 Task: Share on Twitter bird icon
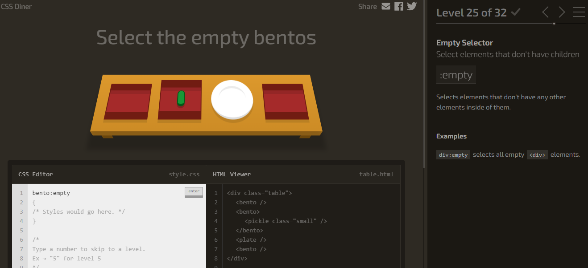point(411,6)
